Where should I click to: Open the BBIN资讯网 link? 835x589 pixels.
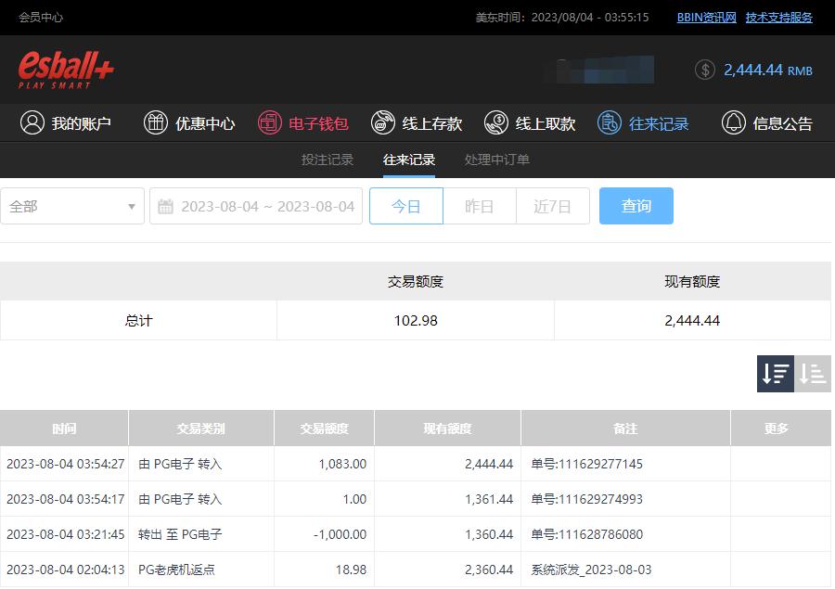click(x=707, y=18)
